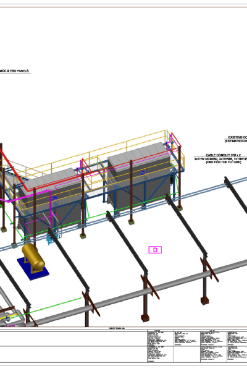Select the 3xTHW cable specification text line
247x371 pixels.
220,159
